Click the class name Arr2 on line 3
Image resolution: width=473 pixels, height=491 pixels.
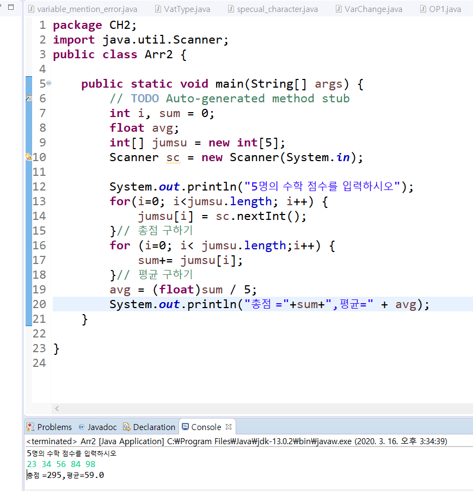(x=159, y=54)
